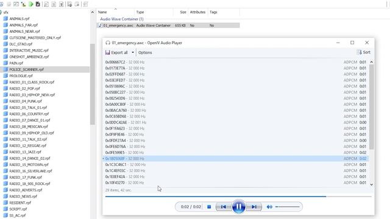The image size is (390, 219).
Task: Click the green play arrow toolbar icon
Action: [31, 4]
